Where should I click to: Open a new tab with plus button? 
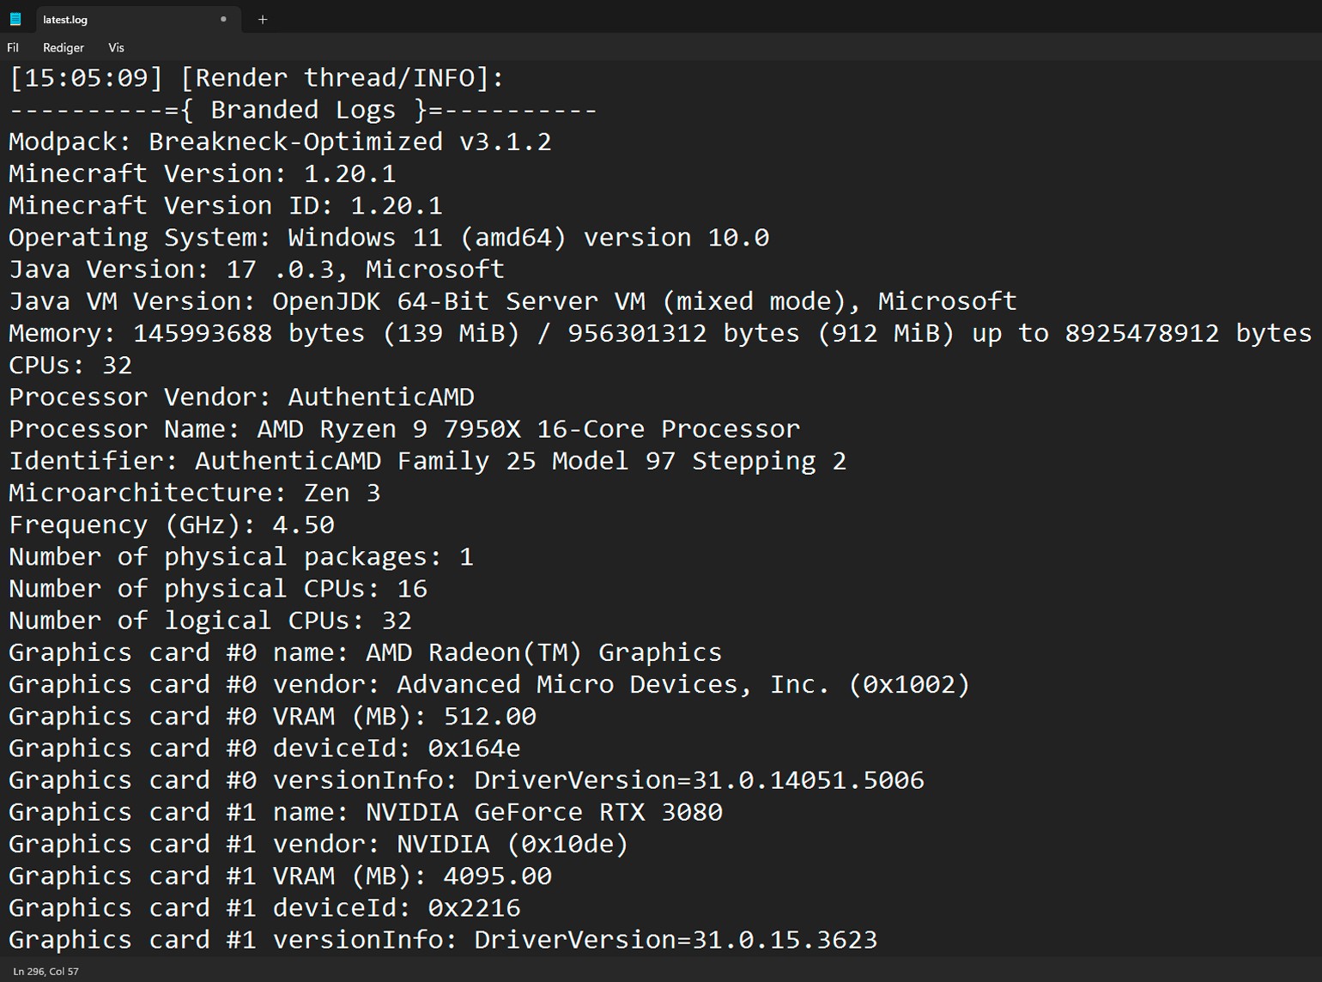pyautogui.click(x=263, y=19)
